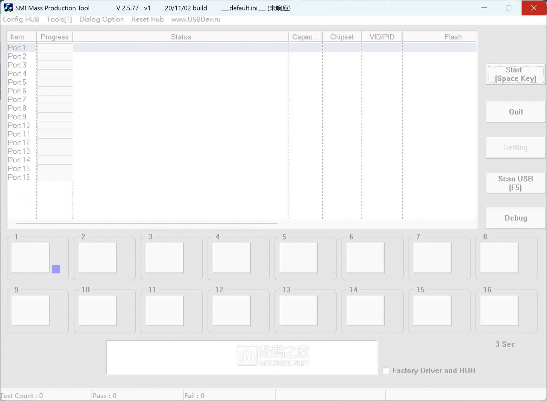This screenshot has width=547, height=401.
Task: Select the Port 8 row
Action: (242, 108)
